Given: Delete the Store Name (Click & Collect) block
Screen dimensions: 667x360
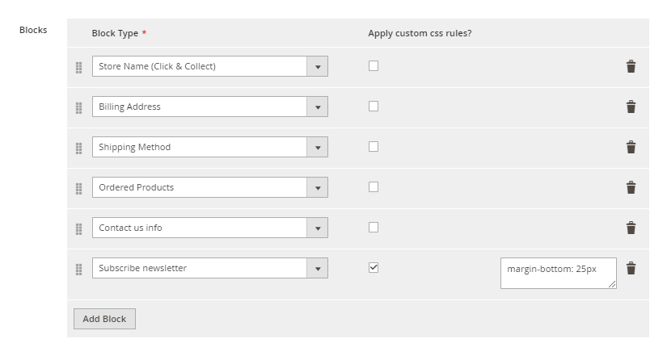Looking at the screenshot, I should point(631,66).
